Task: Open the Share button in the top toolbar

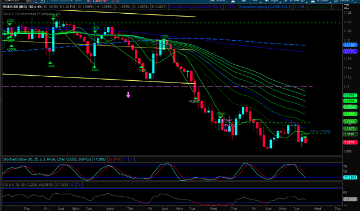Action: click(217, 1)
